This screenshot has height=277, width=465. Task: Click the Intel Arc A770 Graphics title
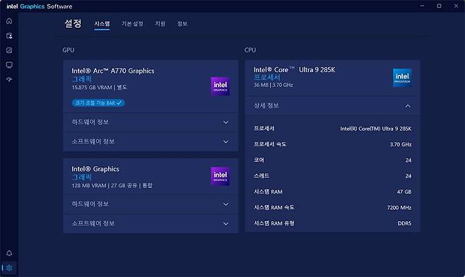pyautogui.click(x=113, y=71)
